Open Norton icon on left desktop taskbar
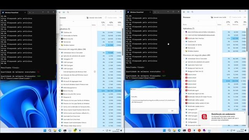The height and width of the screenshot is (140, 249). tap(75, 130)
